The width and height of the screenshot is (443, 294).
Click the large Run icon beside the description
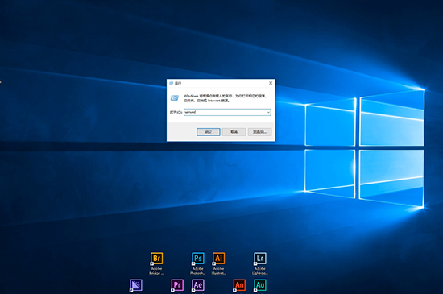coord(175,98)
